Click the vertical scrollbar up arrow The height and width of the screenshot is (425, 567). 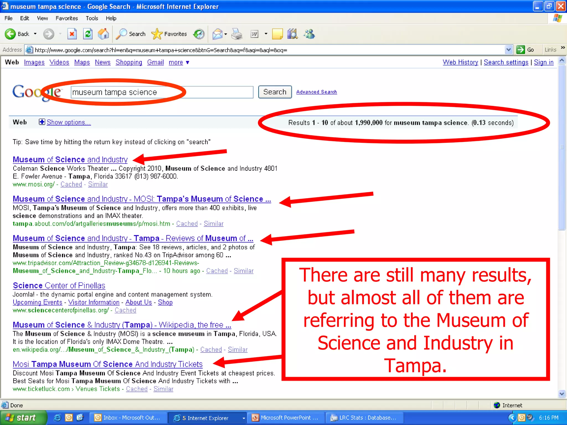click(x=562, y=60)
